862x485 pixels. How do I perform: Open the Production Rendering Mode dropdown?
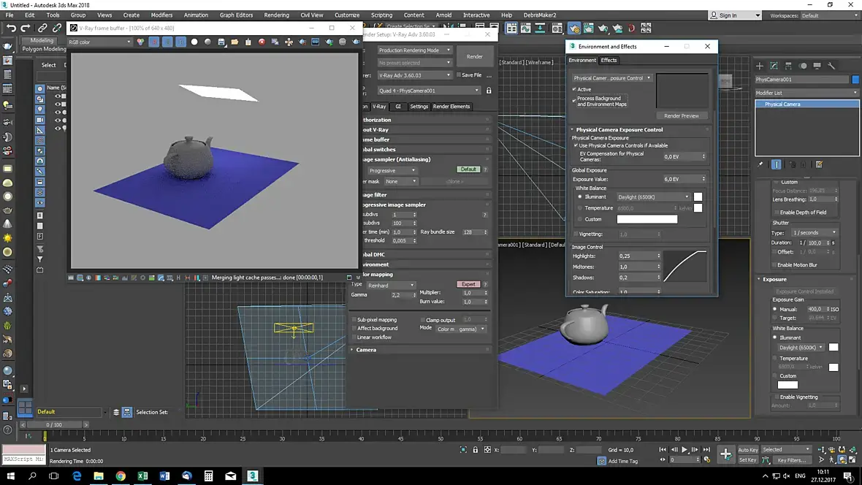coord(414,50)
